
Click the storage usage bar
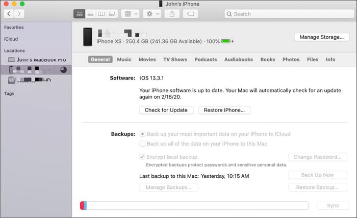(194, 205)
